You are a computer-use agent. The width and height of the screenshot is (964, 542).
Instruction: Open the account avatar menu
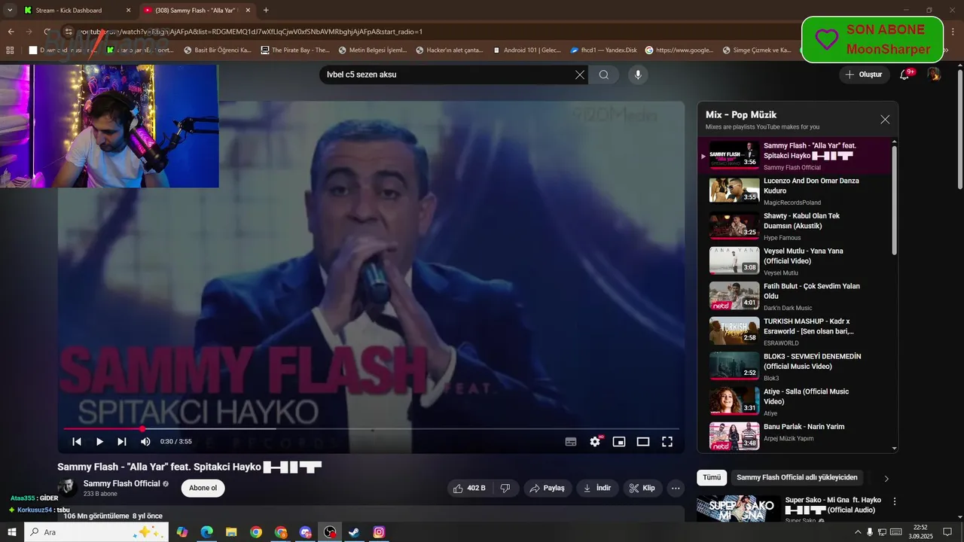934,75
